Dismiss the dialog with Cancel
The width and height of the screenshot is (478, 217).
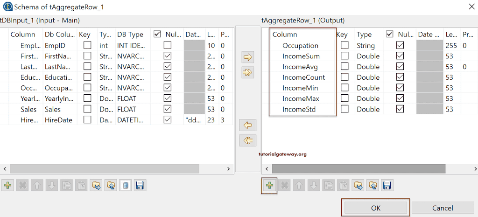(x=443, y=208)
